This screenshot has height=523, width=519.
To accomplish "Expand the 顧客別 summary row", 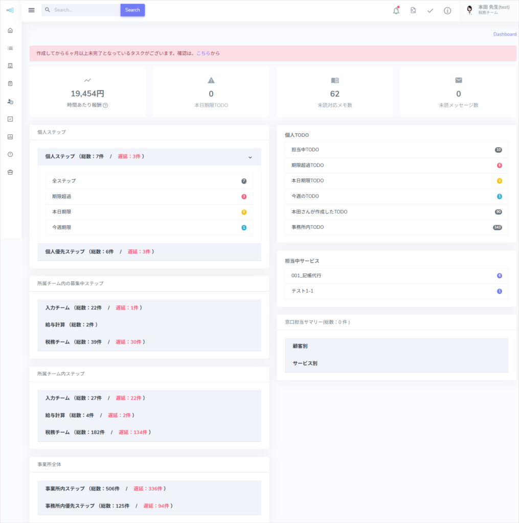I will [x=396, y=346].
